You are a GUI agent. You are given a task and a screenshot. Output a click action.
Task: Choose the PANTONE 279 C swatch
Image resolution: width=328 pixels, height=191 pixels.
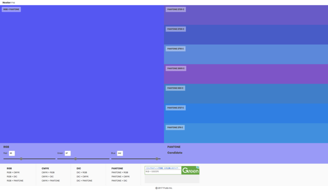(246, 133)
